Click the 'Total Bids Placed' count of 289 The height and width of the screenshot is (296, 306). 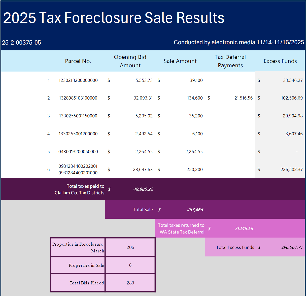click(130, 283)
